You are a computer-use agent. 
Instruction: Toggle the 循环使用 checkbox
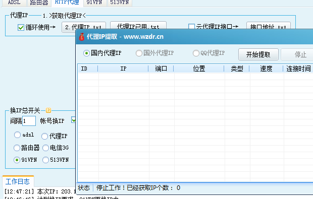click(21, 27)
